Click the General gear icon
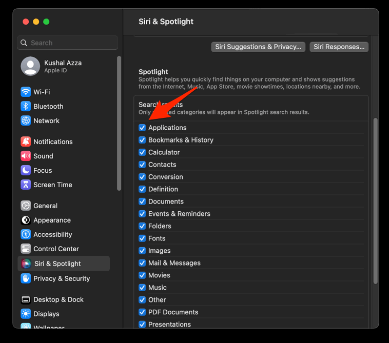 click(26, 206)
